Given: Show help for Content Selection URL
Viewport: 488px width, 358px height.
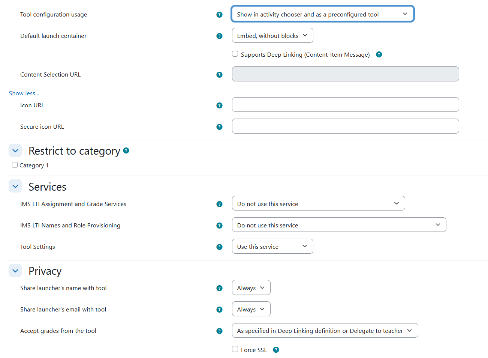Looking at the screenshot, I should point(220,75).
